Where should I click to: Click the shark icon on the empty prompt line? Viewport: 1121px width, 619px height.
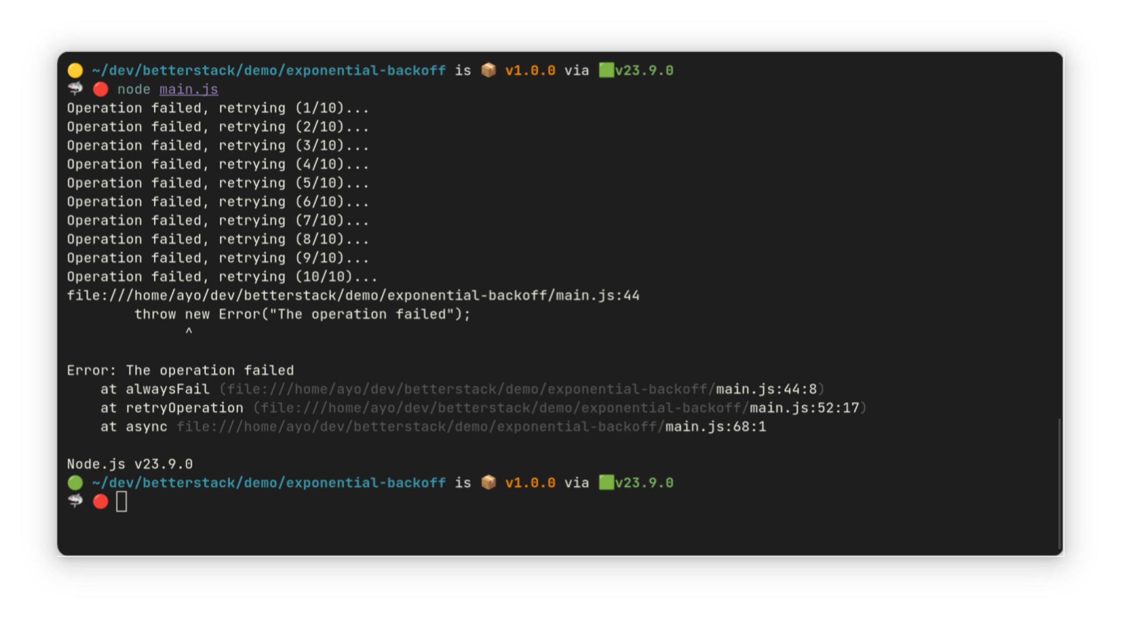(x=75, y=501)
